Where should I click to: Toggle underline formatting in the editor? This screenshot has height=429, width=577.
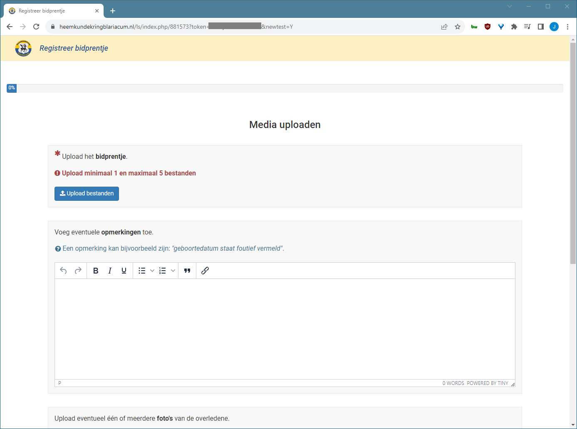point(124,271)
